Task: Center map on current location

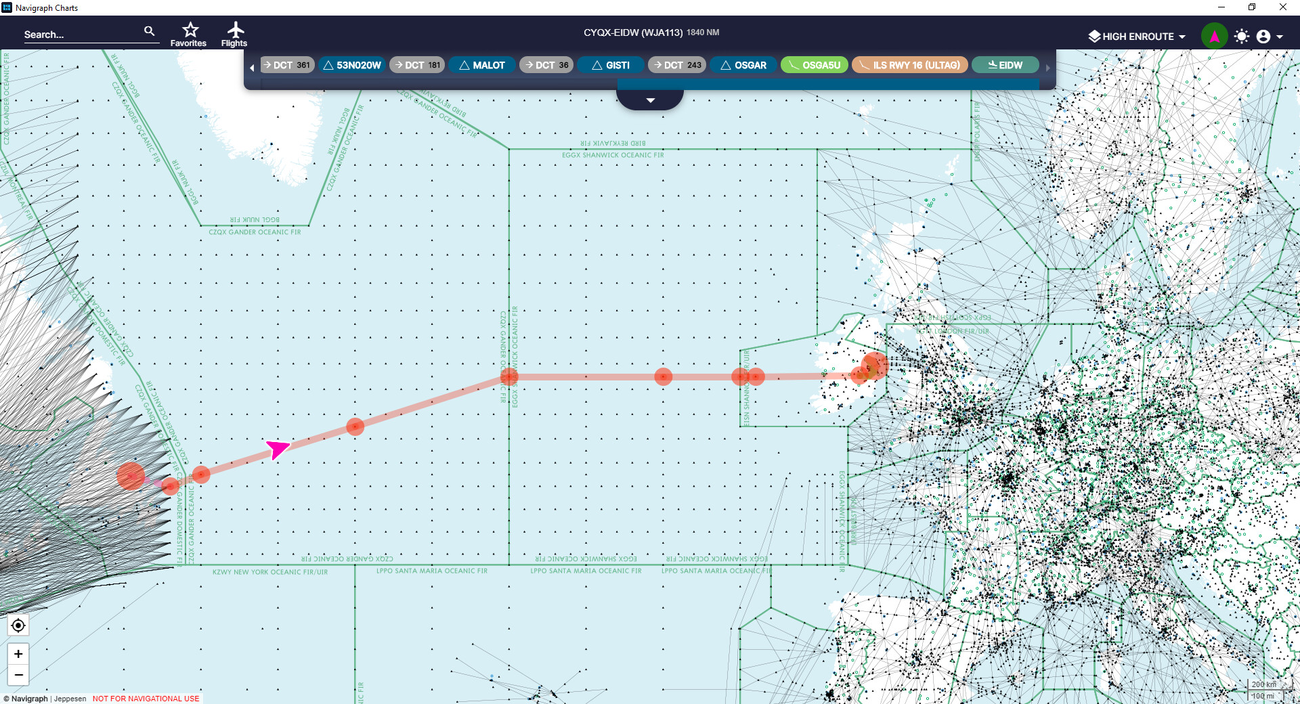Action: pyautogui.click(x=18, y=625)
